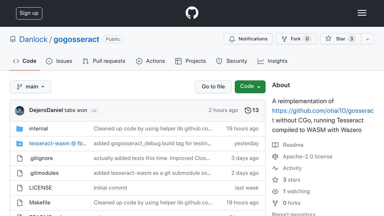Open the Makefile file
This screenshot has width=384, height=216.
(40, 202)
